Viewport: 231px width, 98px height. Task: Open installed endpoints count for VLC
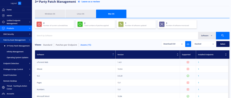[x=198, y=76]
